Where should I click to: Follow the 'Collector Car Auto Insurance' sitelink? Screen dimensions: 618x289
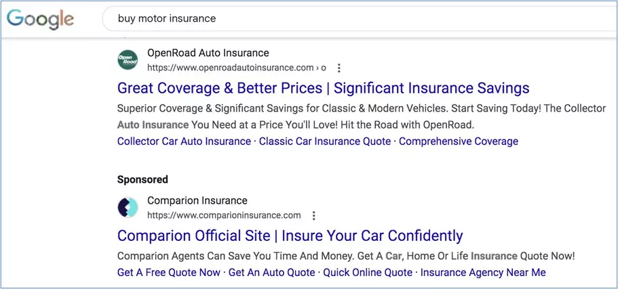(x=184, y=141)
